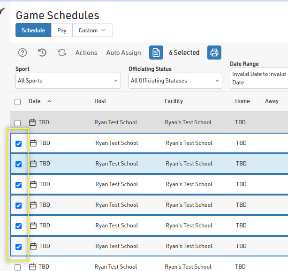Uncheck the checkbox in the highlighted blue row
This screenshot has height=271, width=288.
[x=19, y=164]
